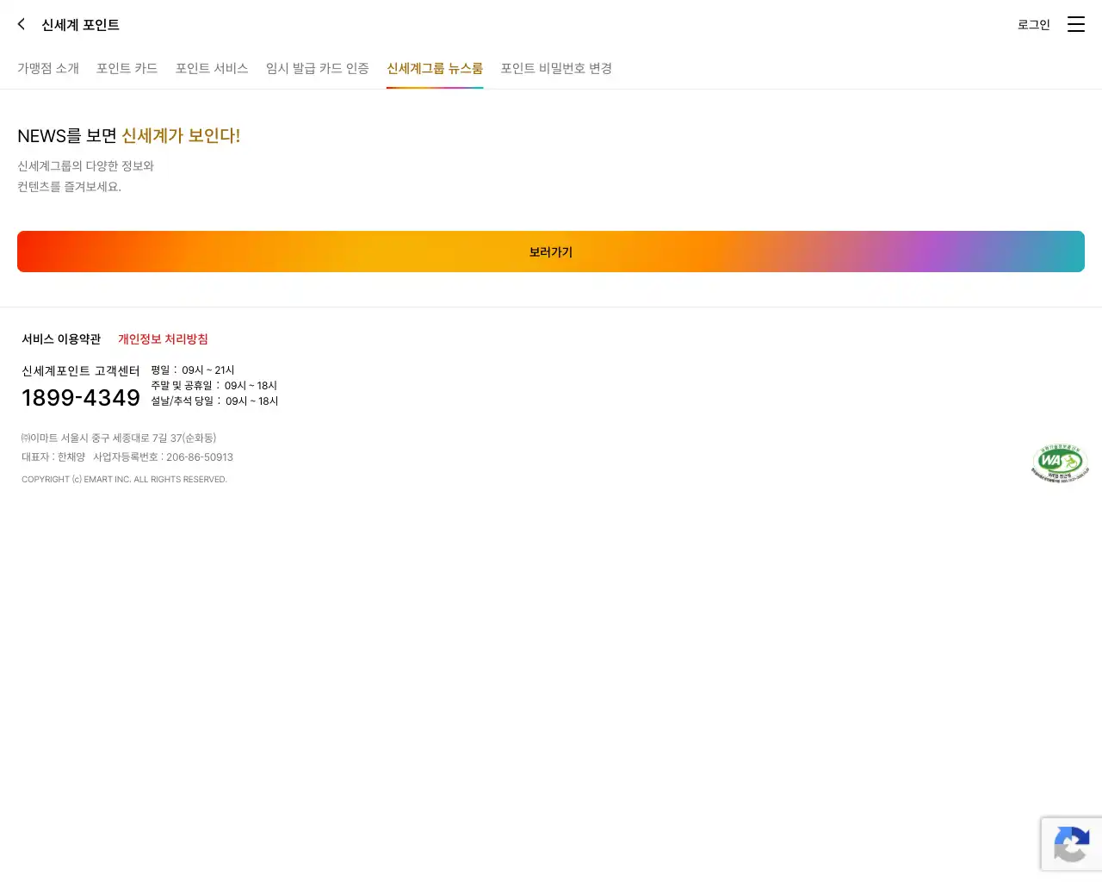Screen dimensions: 1102x882
Task: Select the 신세계그룹 뉴스룸 tab
Action: 435,68
